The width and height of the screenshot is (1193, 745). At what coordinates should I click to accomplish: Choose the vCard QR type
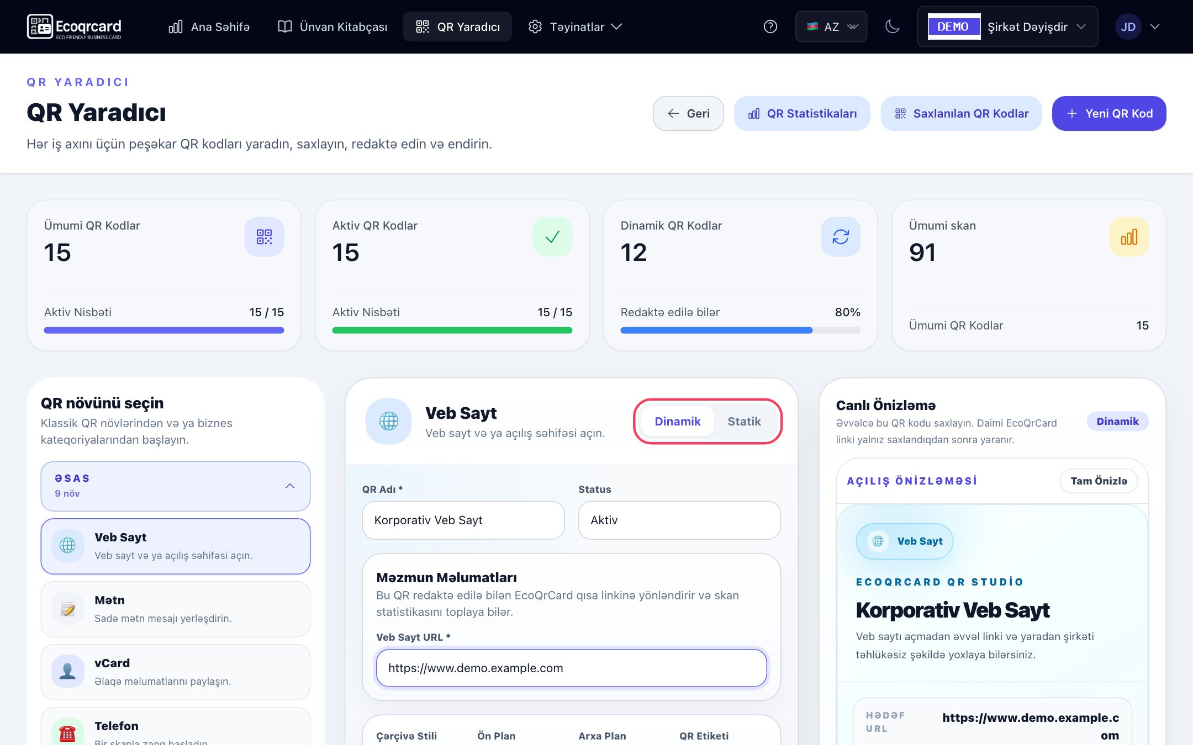pyautogui.click(x=176, y=672)
